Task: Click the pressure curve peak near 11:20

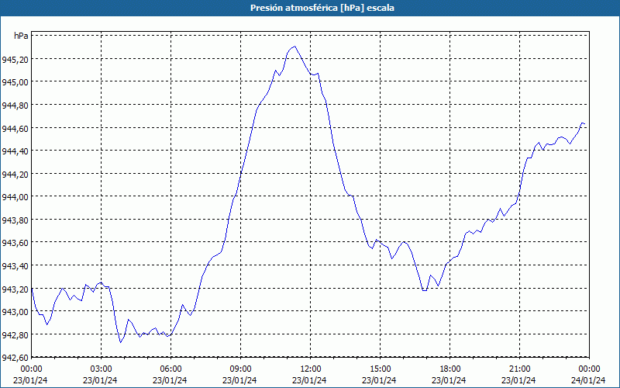Action: click(x=294, y=47)
